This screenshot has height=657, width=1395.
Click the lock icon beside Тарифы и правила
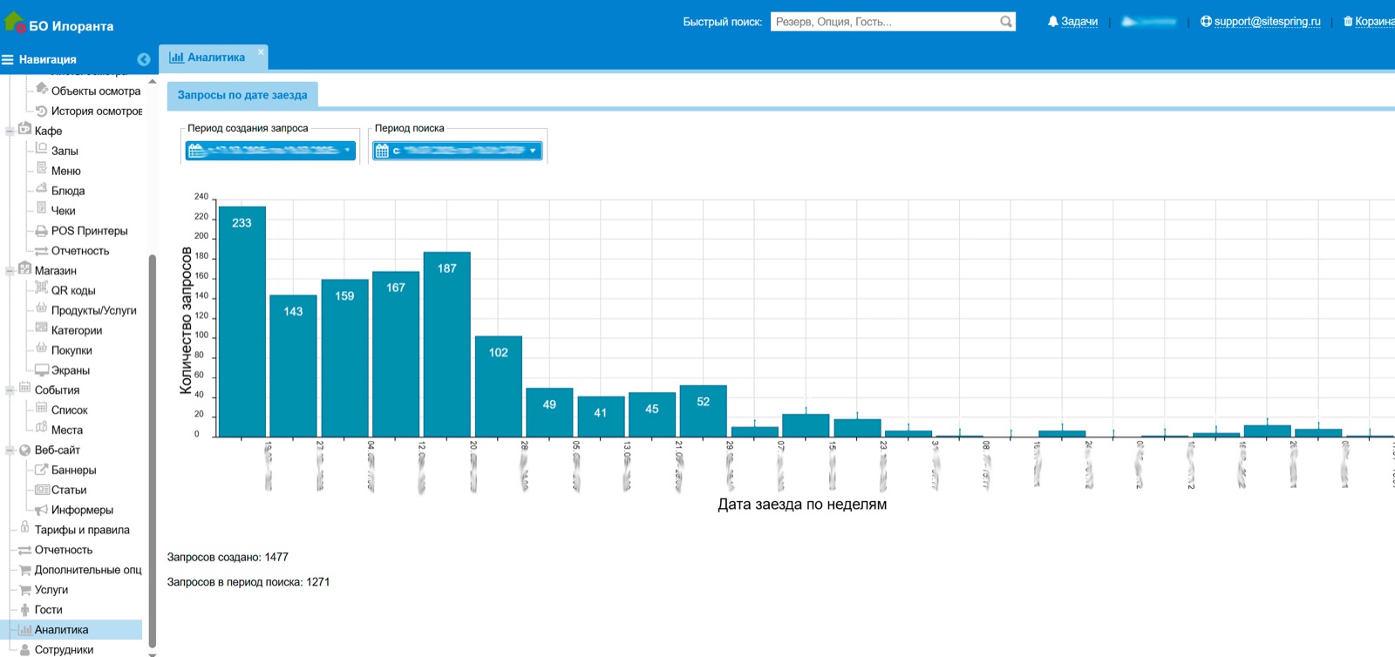24,528
